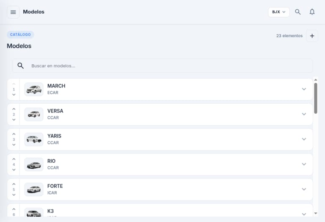Expand the RIO row details
Image resolution: width=325 pixels, height=222 pixels.
click(304, 164)
